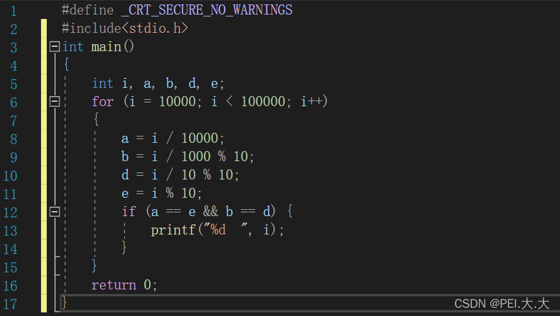Click the 'for' keyword on line 6
Screen dimensions: 560x316
tap(102, 102)
